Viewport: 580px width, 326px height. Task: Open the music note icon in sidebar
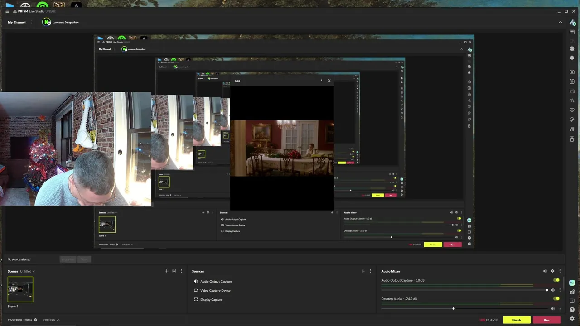click(x=572, y=129)
